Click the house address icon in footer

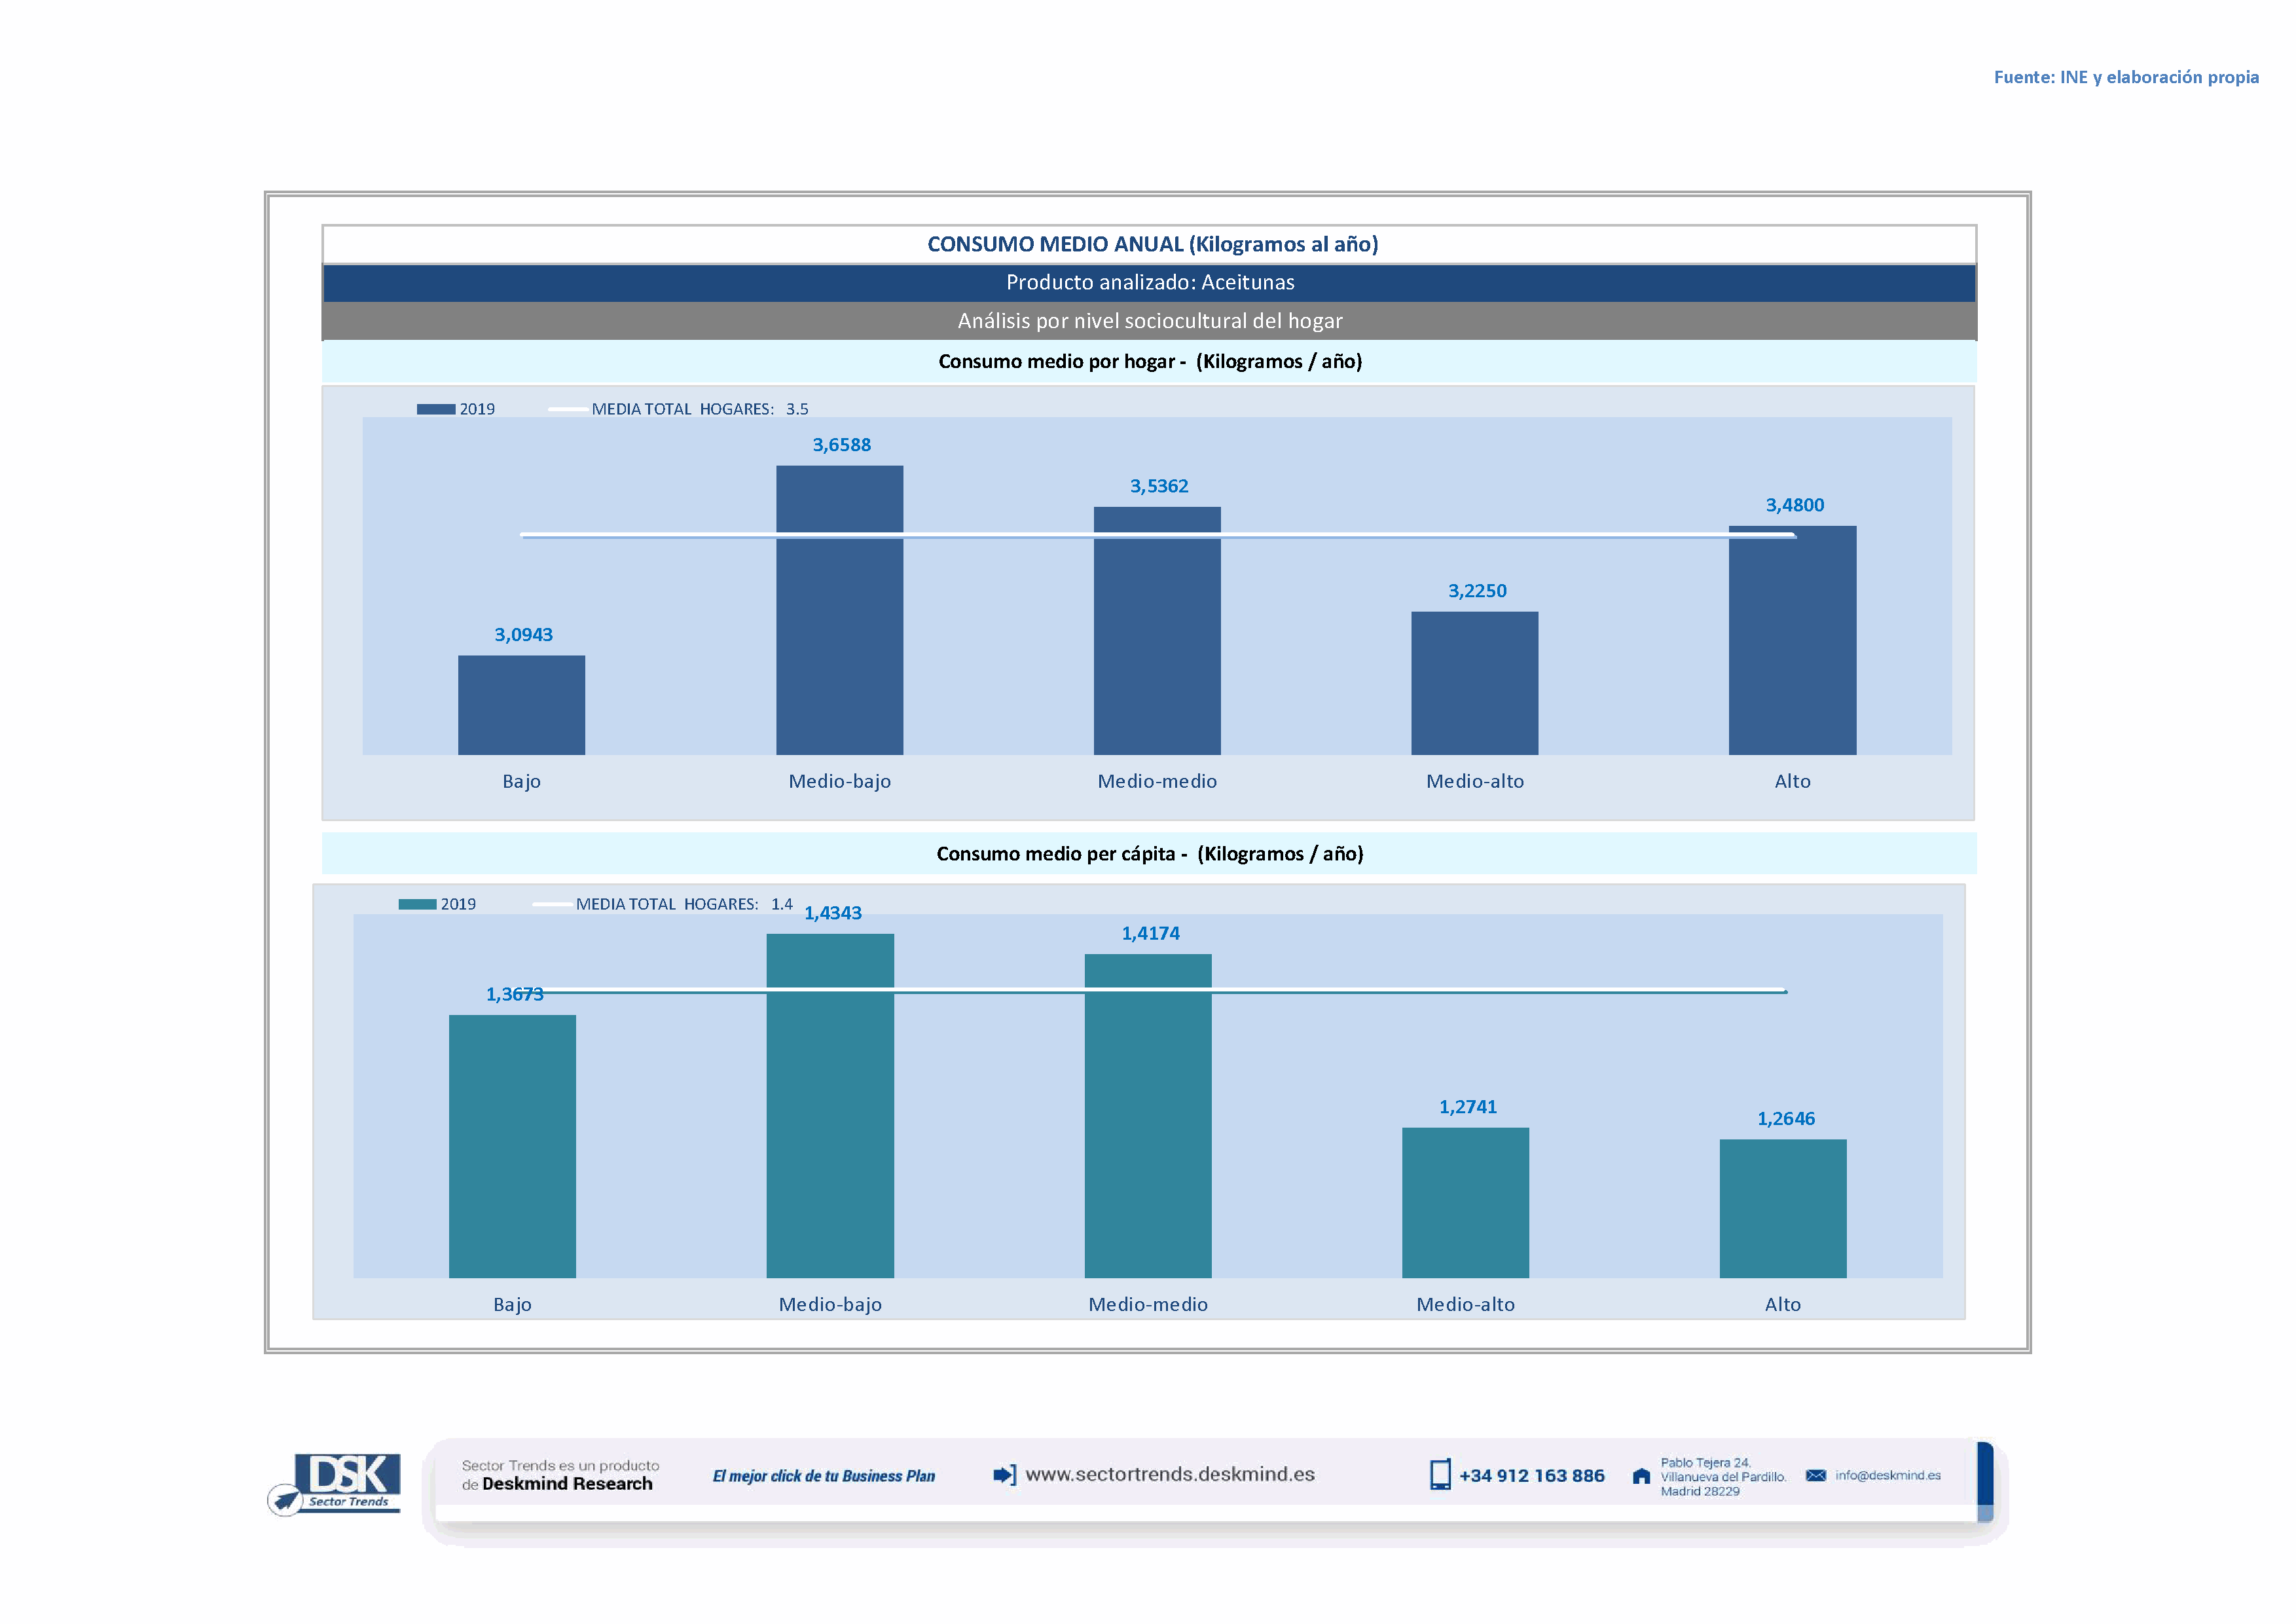pyautogui.click(x=1641, y=1477)
